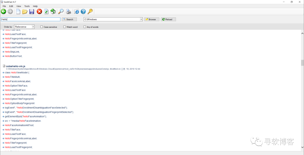Select result 'HelloButtonText,'
Screen dimensions: 304x155
tap(14, 56)
